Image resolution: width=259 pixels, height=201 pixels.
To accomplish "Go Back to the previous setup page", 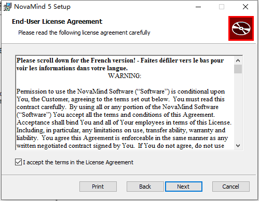I will (x=145, y=187).
